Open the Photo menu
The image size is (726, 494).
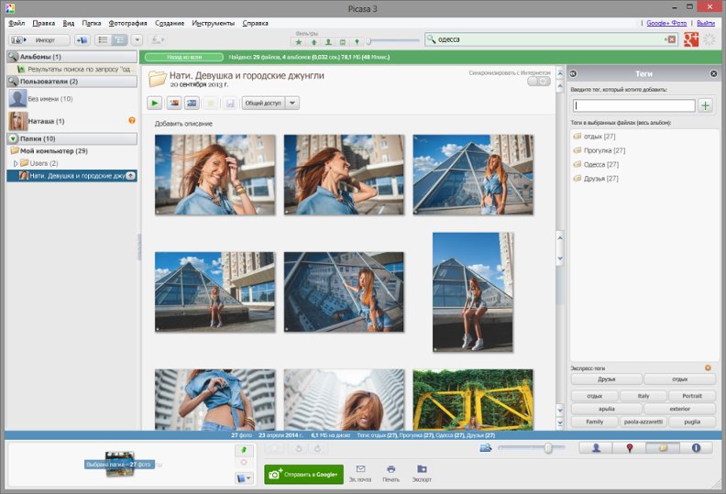click(126, 22)
